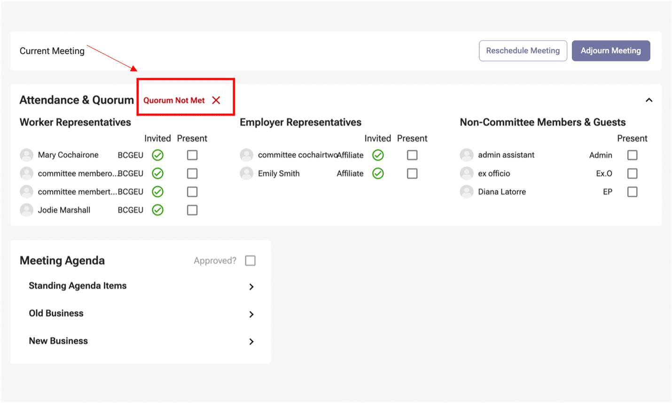This screenshot has height=405, width=672.
Task: Select the Old Business label
Action: pyautogui.click(x=56, y=313)
